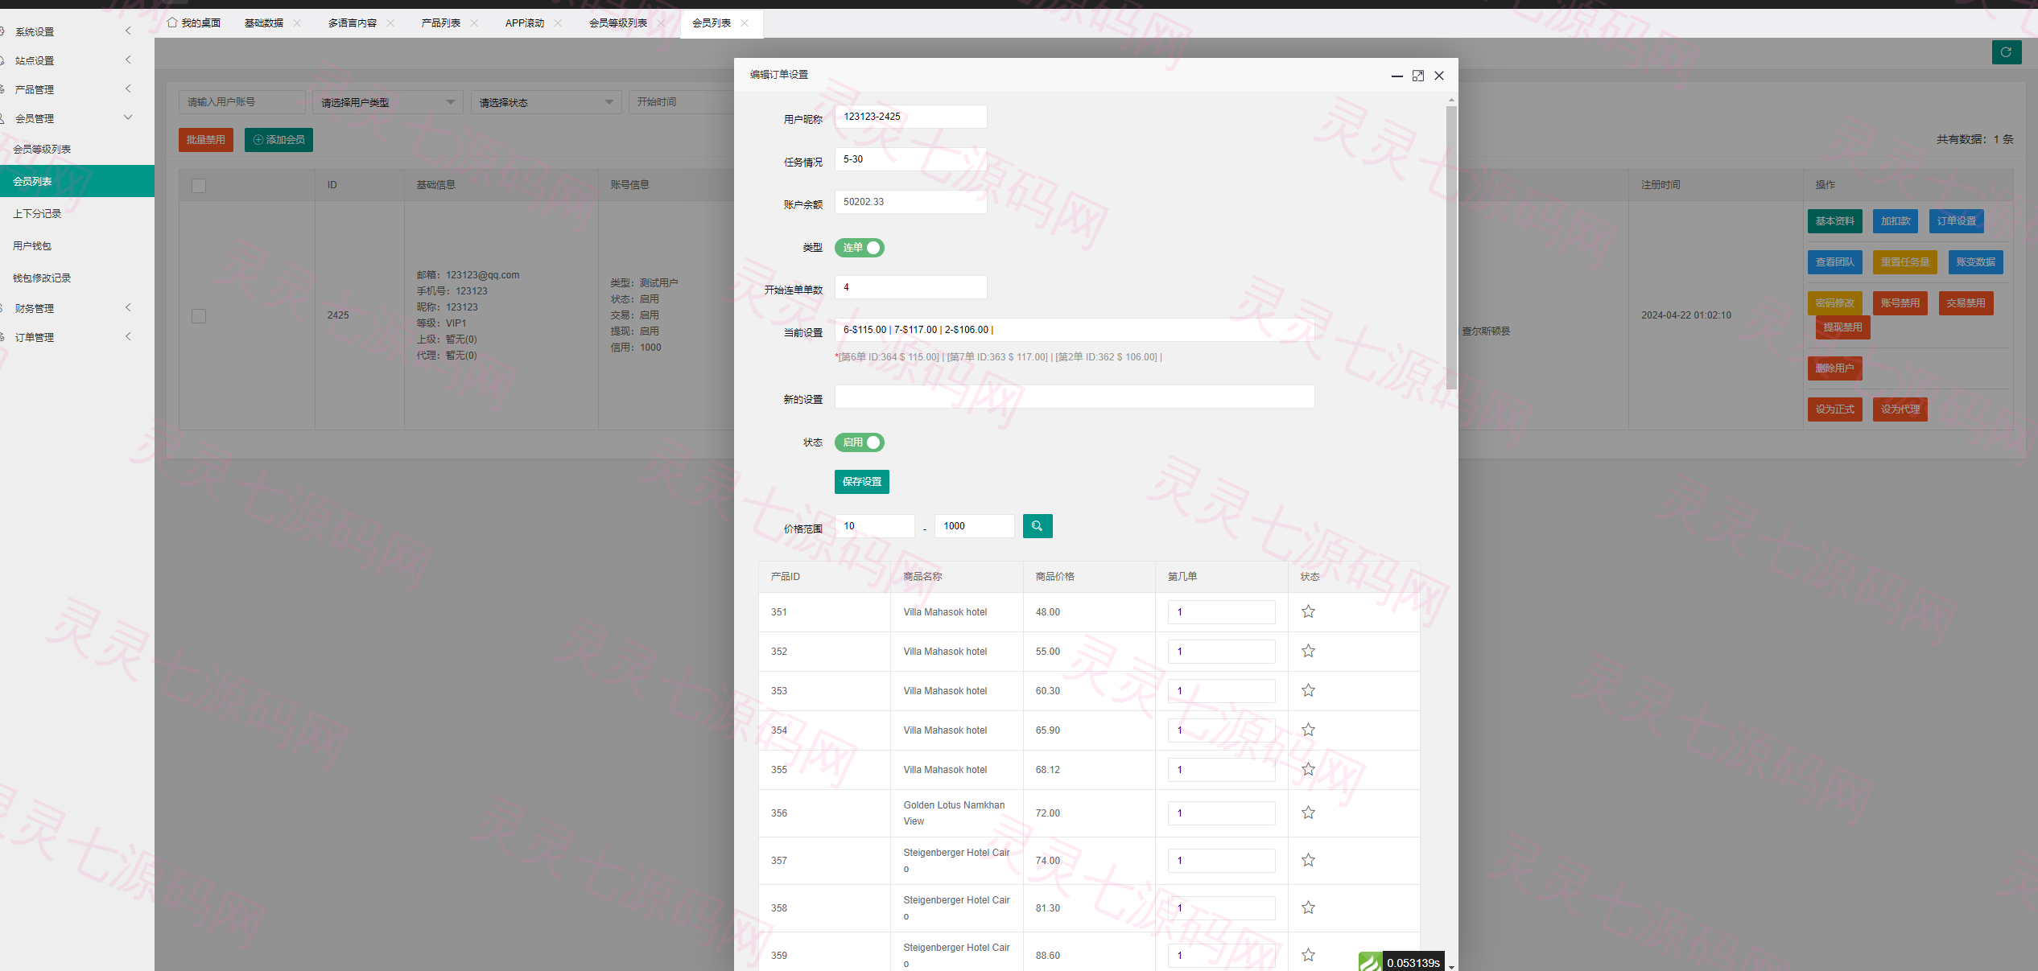Click the dialog vertical scrollbar thumb
This screenshot has height=971, width=2038.
[1451, 248]
